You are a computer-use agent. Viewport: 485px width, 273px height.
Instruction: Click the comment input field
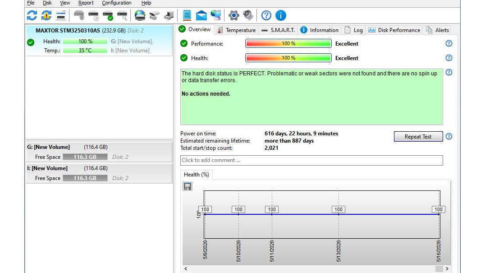311,160
